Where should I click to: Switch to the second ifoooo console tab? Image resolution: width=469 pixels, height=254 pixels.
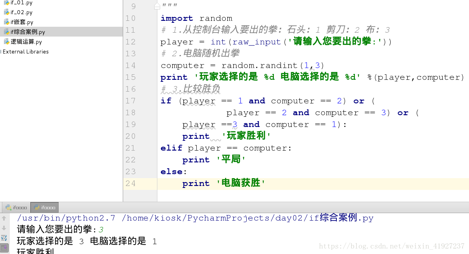pyautogui.click(x=46, y=207)
